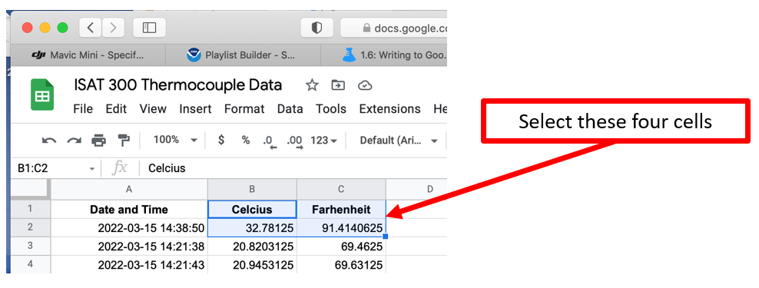Expand the Default font dropdown
This screenshot has width=759, height=288.
coord(399,141)
